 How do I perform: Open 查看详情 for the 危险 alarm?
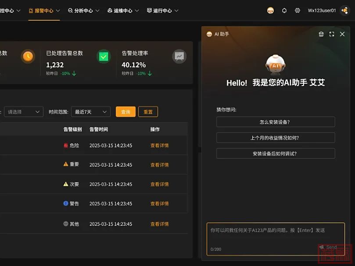pos(159,145)
